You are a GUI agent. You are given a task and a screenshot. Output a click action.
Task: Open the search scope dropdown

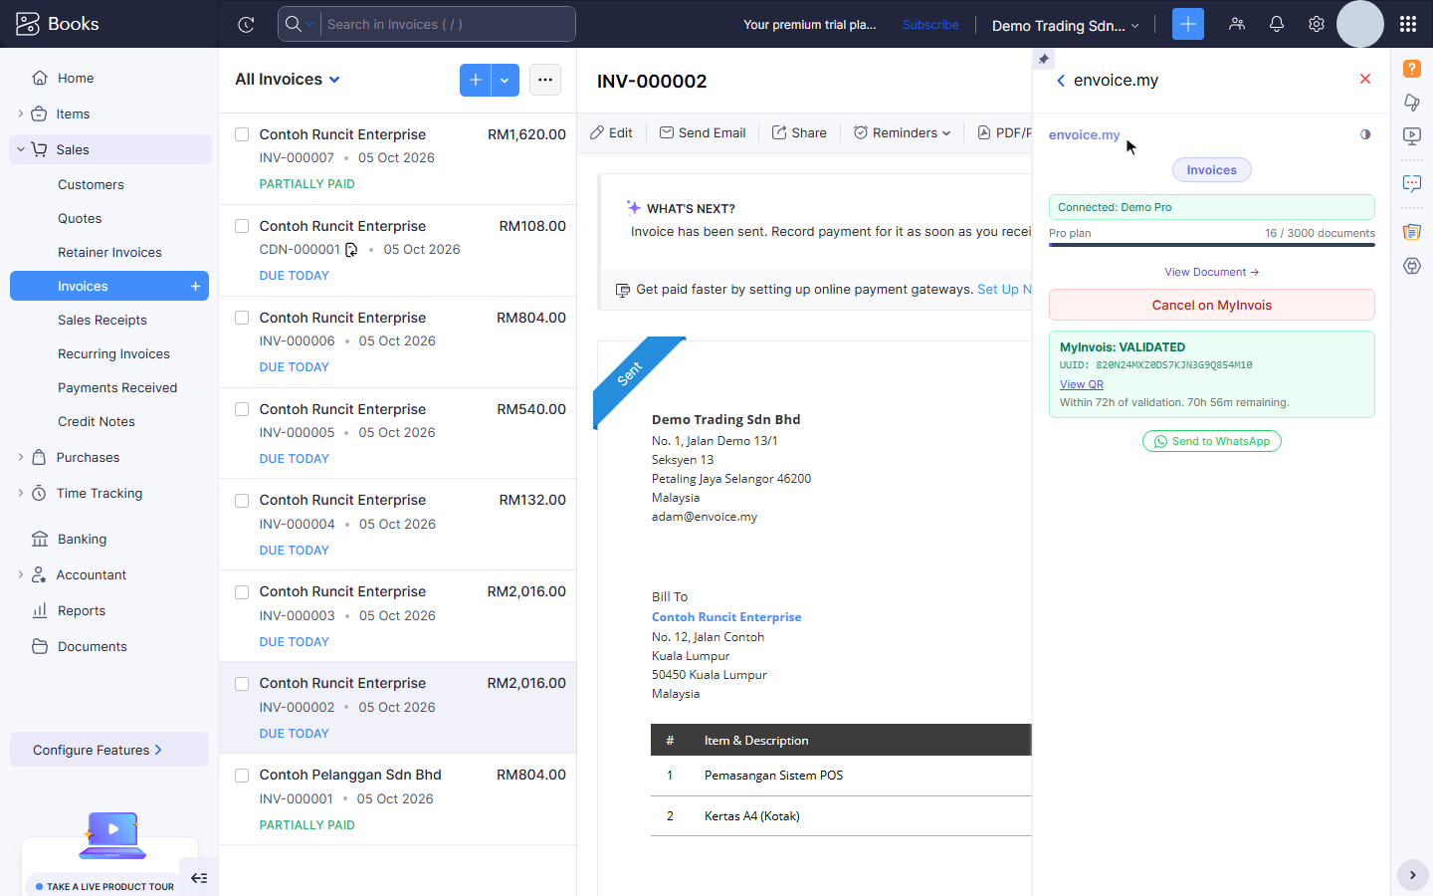(299, 24)
